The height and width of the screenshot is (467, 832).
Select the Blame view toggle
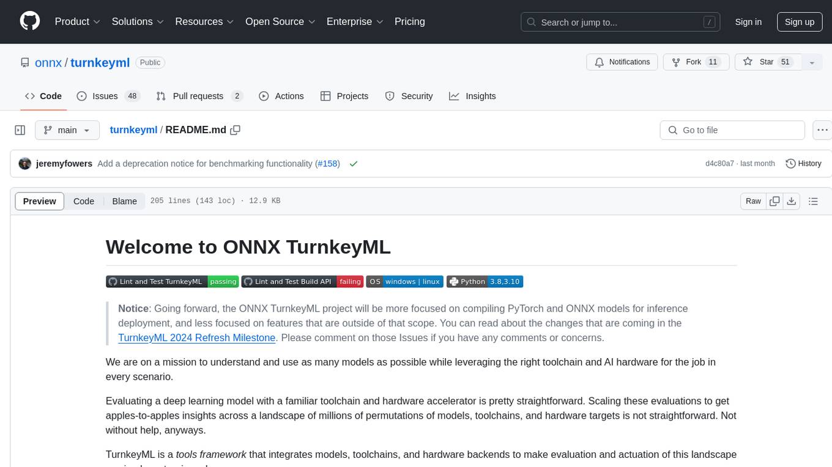pyautogui.click(x=124, y=201)
